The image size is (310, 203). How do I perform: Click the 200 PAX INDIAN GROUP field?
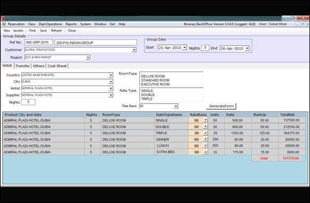point(96,43)
